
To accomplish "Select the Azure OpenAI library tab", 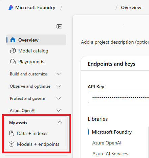I will (107, 143).
